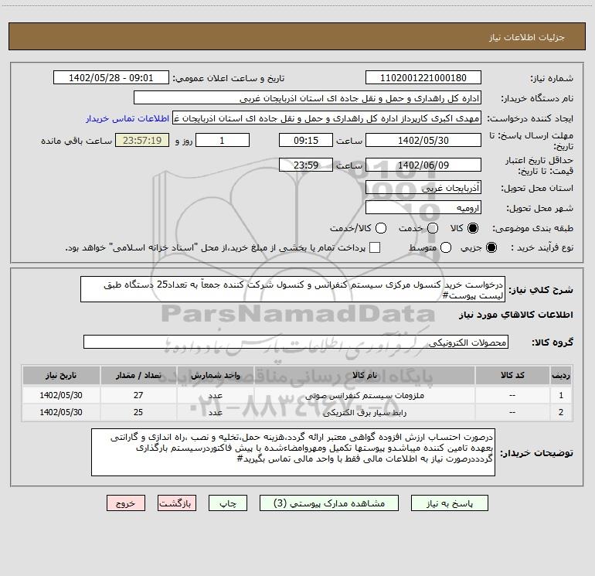The image size is (595, 576).
Task: Click the validity time field 23:59
Action: [x=306, y=165]
